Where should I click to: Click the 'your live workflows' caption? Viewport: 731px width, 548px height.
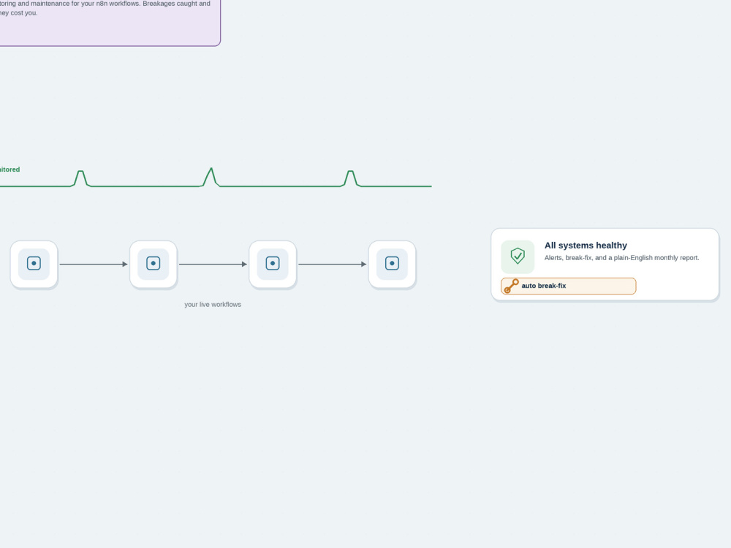pyautogui.click(x=213, y=304)
